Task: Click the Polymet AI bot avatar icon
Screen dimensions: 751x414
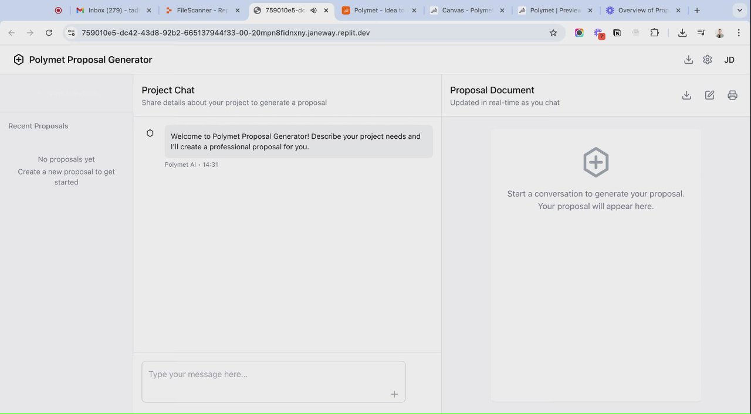Action: [150, 134]
